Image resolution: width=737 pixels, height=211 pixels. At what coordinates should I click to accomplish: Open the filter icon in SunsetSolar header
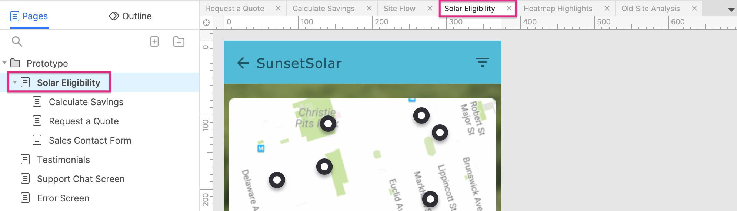(x=482, y=62)
